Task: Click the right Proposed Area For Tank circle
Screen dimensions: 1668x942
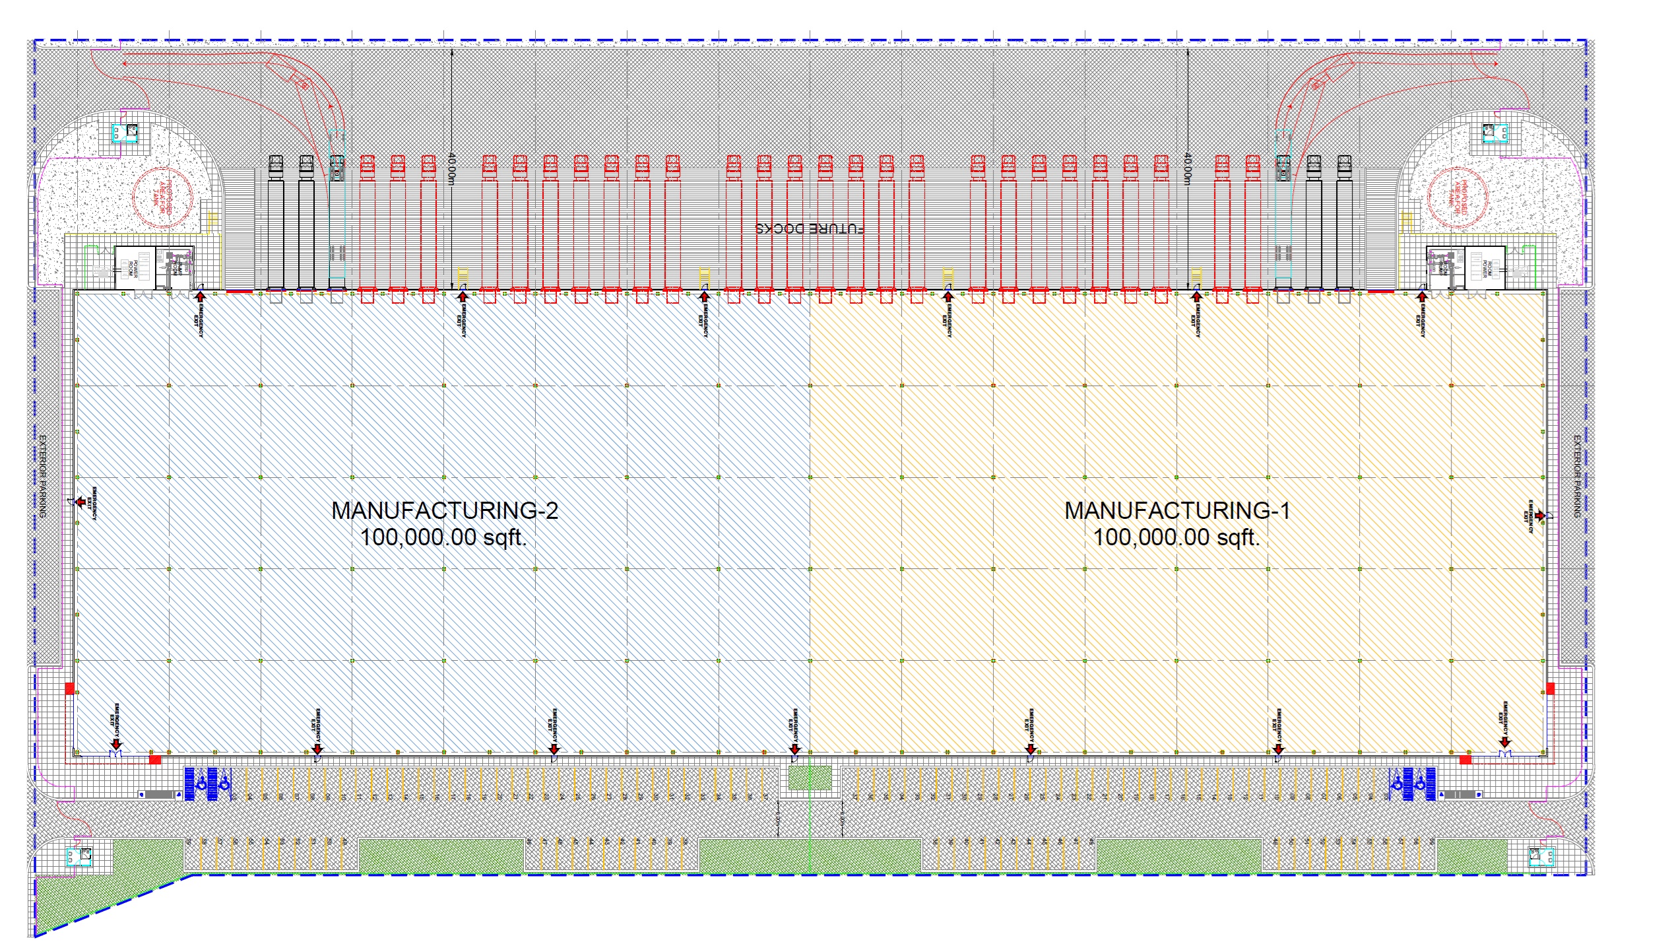Action: tap(1458, 197)
